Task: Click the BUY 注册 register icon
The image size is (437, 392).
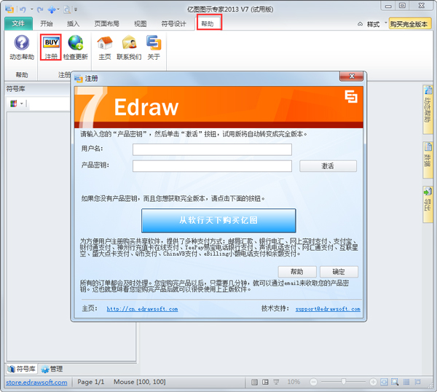Action: [51, 47]
